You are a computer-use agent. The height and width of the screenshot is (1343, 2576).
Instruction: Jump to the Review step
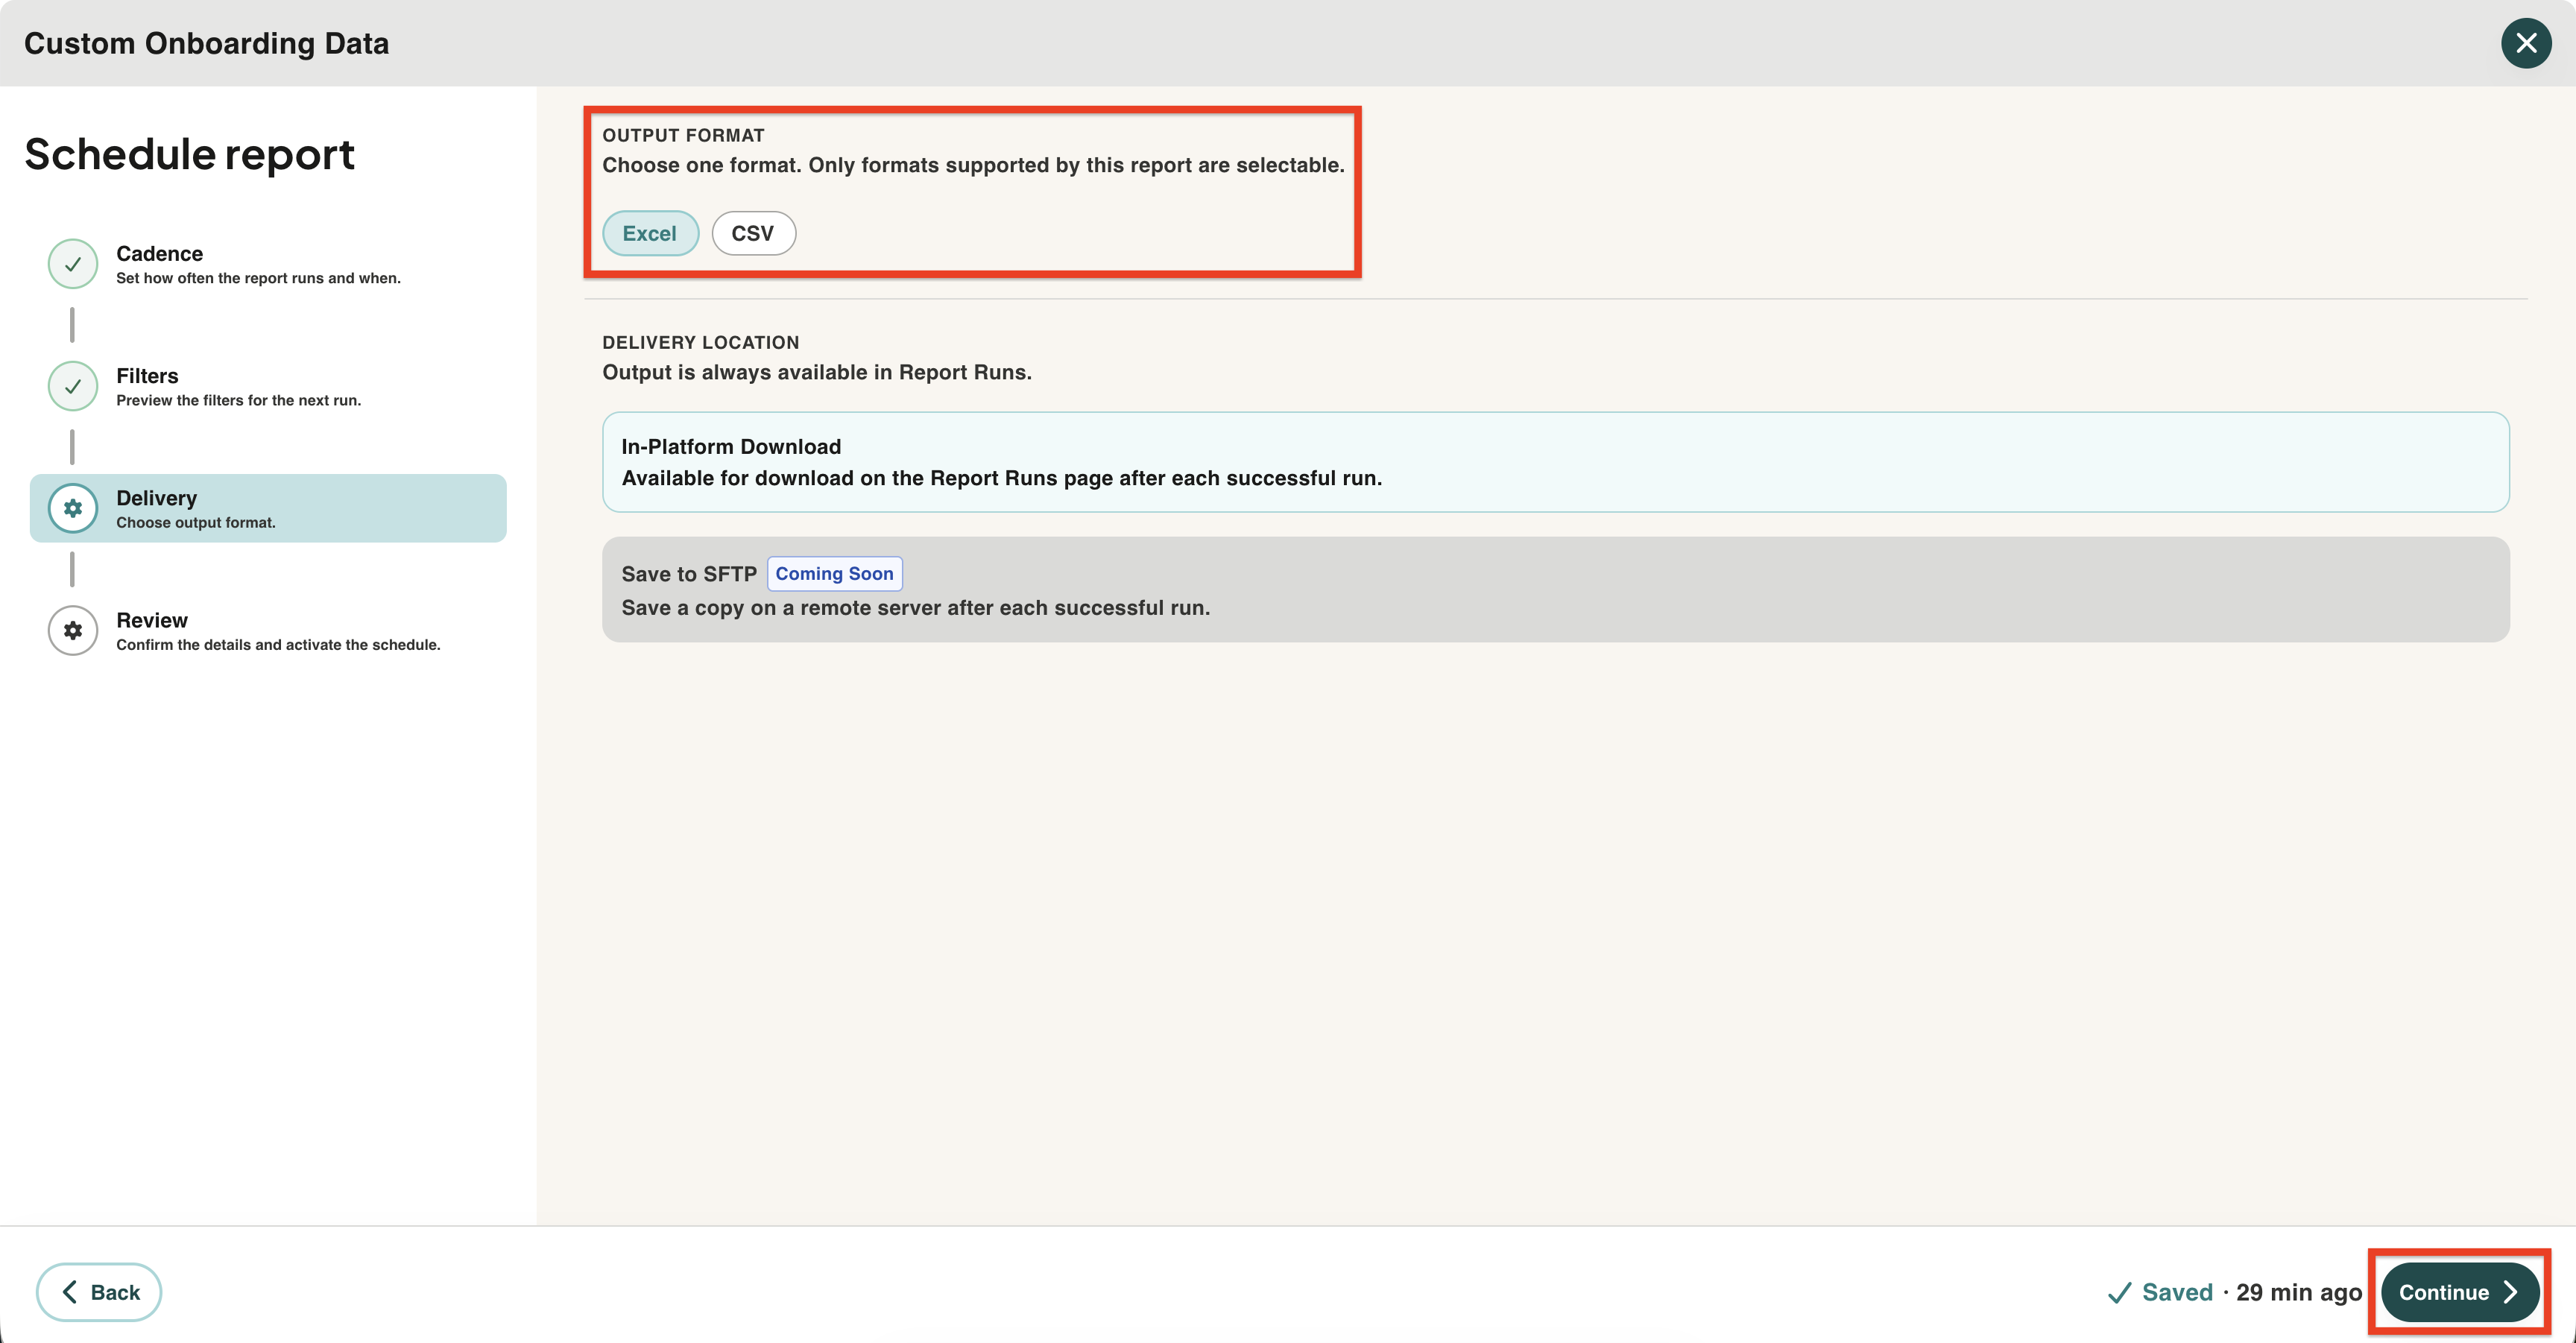268,630
